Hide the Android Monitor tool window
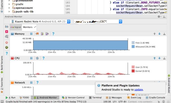Screen dimensions: 171x103 click(164, 17)
